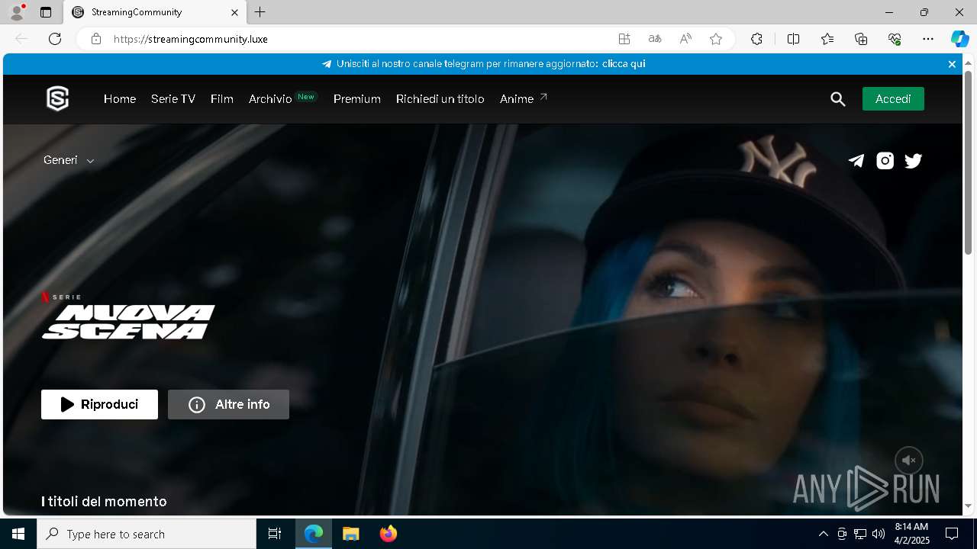Open the Archivio section

(270, 99)
